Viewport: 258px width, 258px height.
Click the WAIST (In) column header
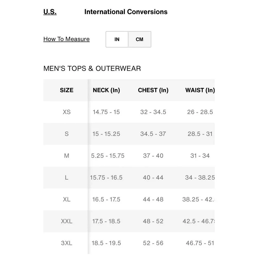coord(200,90)
